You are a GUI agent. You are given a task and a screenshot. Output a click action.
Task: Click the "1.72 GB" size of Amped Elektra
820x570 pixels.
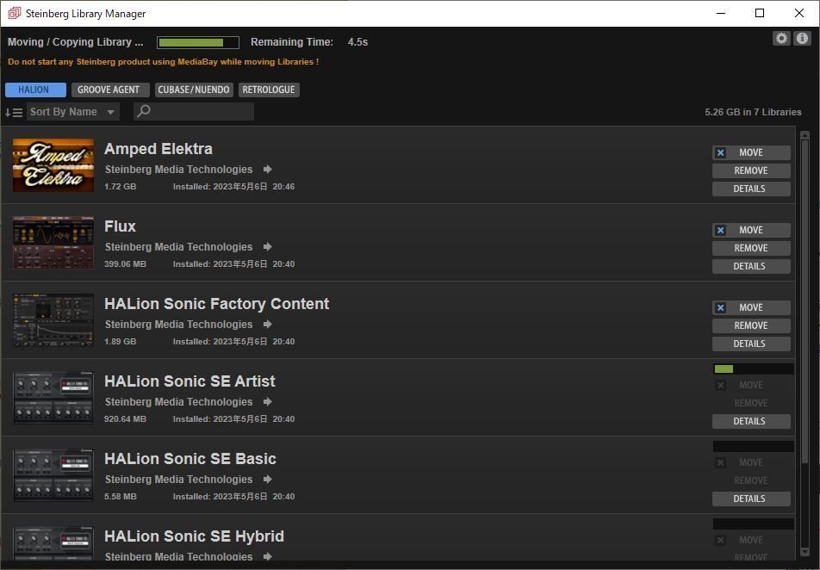(121, 187)
